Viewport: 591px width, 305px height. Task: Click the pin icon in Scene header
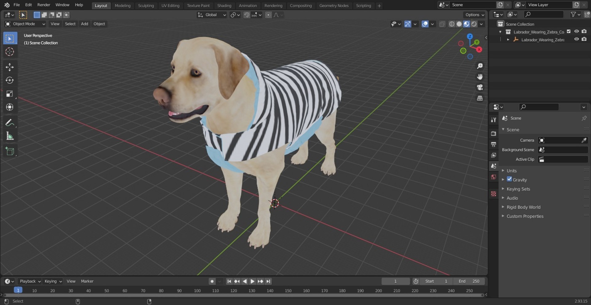[584, 118]
